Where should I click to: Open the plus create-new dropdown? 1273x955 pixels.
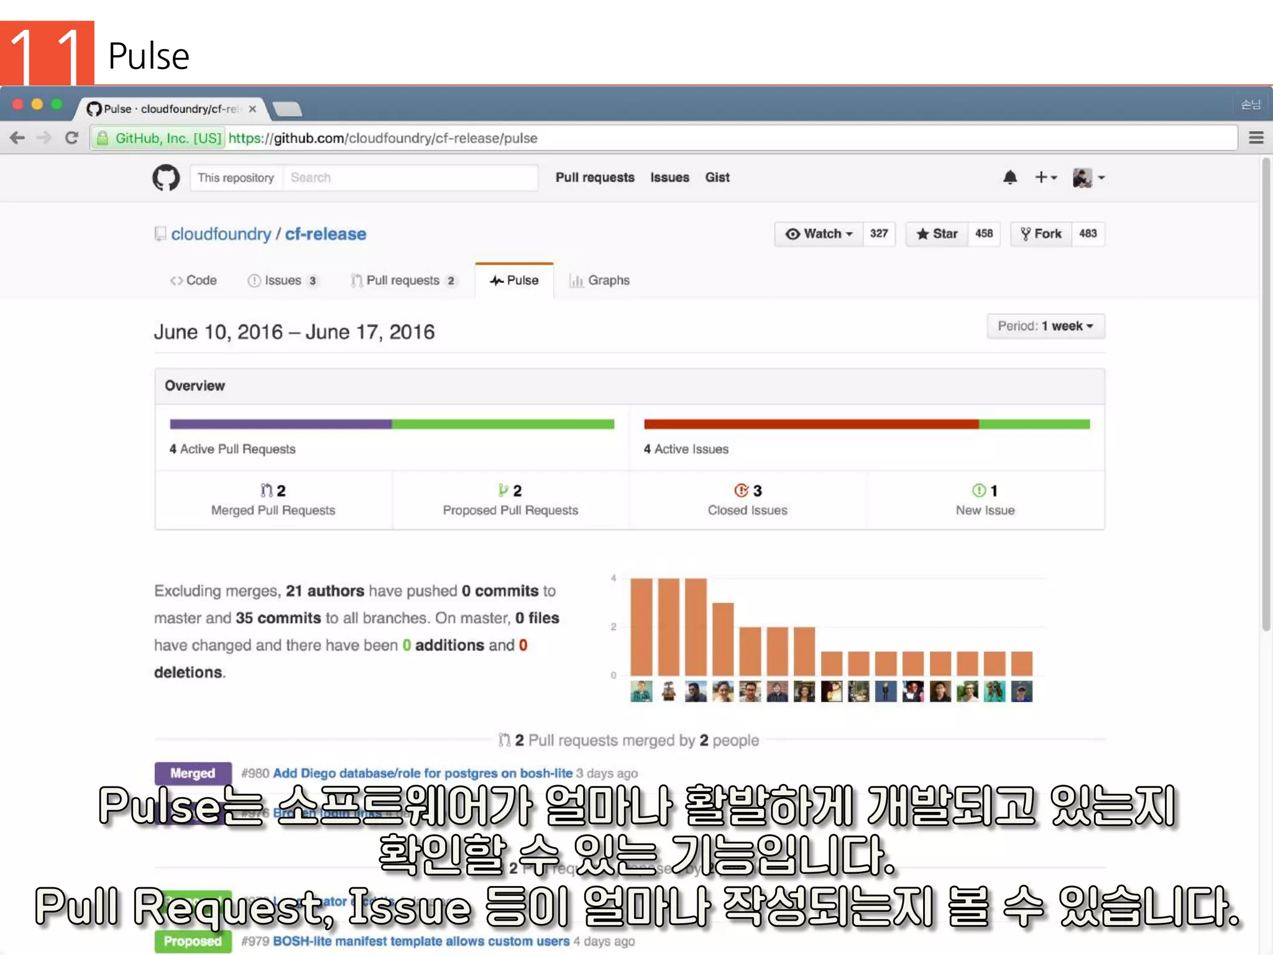point(1046,178)
